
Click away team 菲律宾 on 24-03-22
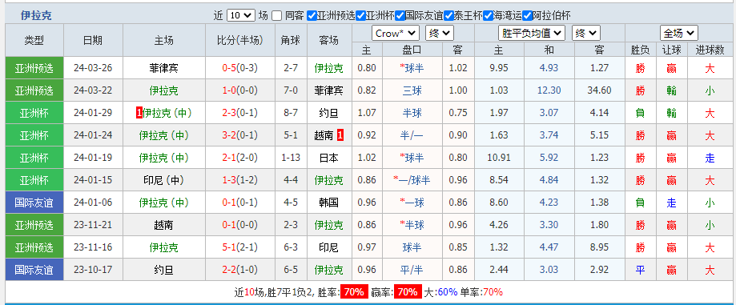[328, 90]
